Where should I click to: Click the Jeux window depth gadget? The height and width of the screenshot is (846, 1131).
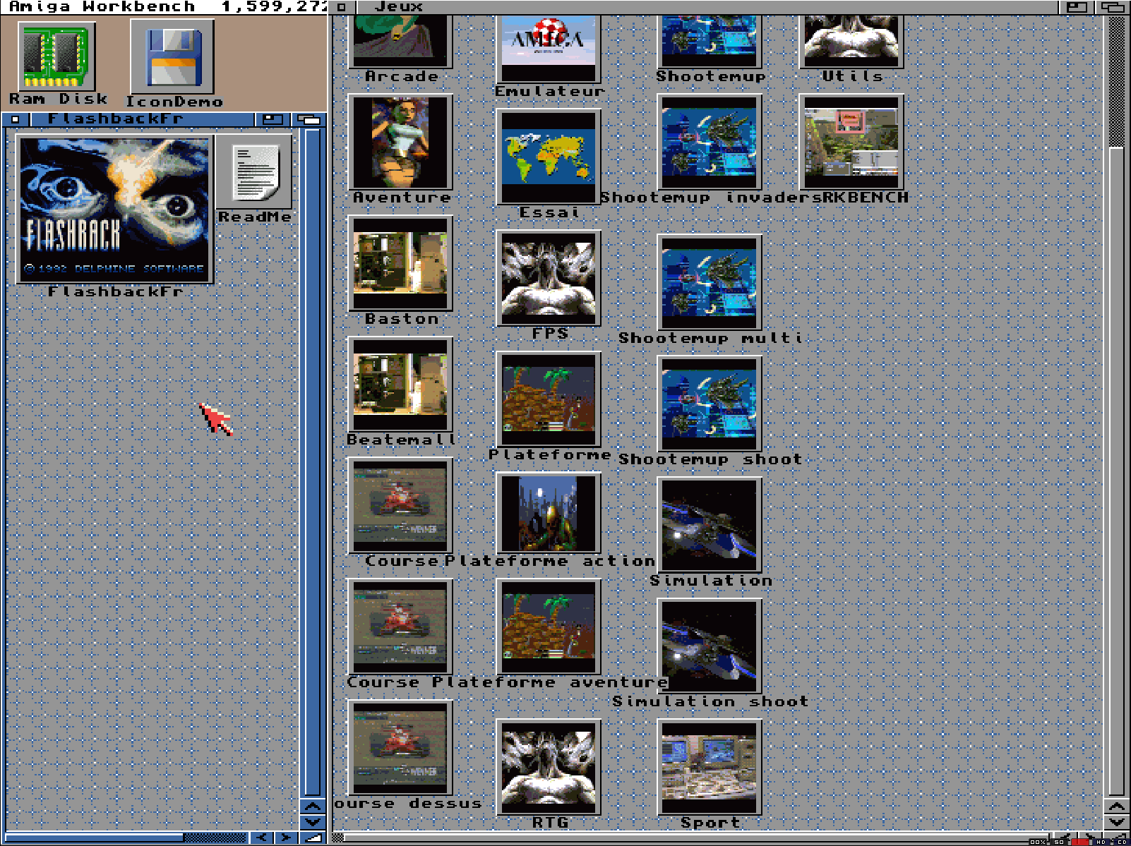coord(1113,7)
